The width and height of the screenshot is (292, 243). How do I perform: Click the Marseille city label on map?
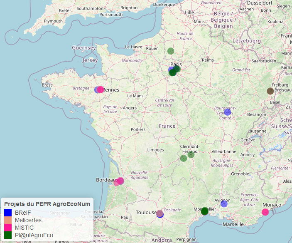click(x=233, y=224)
